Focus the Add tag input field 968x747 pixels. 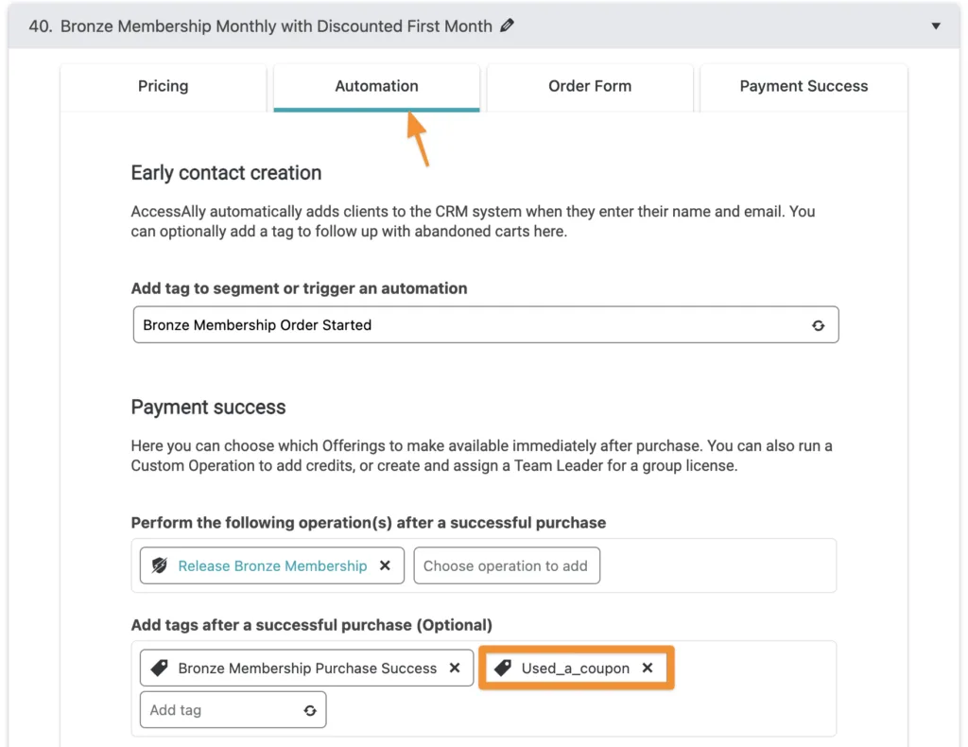tap(222, 710)
